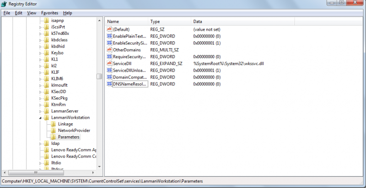Collapse the LanmanWorkstation tree node
The height and width of the screenshot is (188, 366).
(40, 118)
